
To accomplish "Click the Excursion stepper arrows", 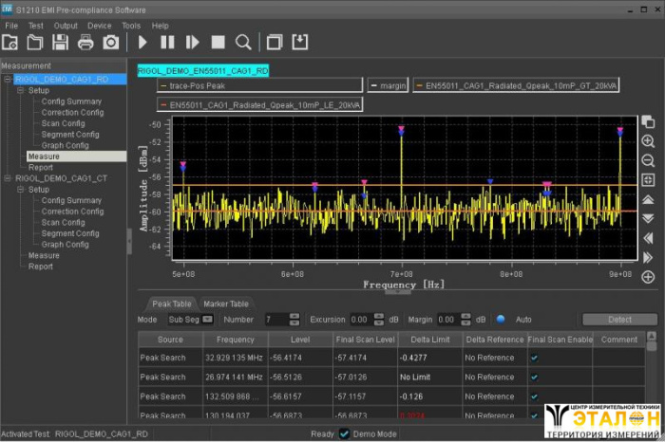I will pyautogui.click(x=379, y=320).
